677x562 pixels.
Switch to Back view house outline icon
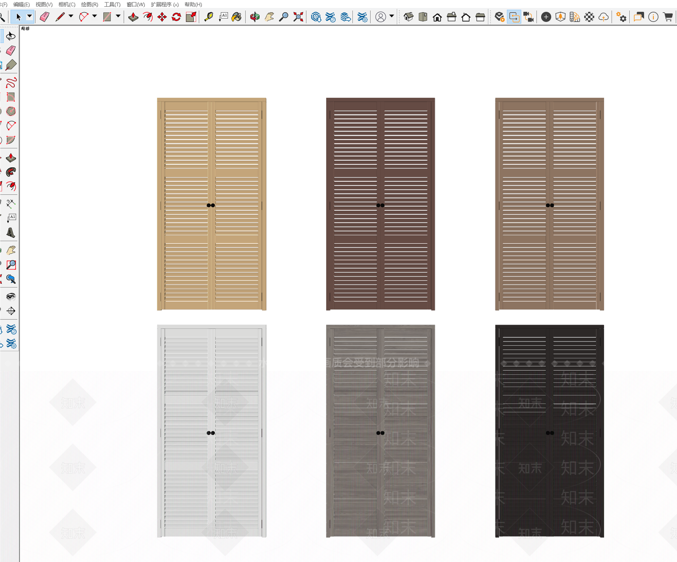(x=466, y=17)
